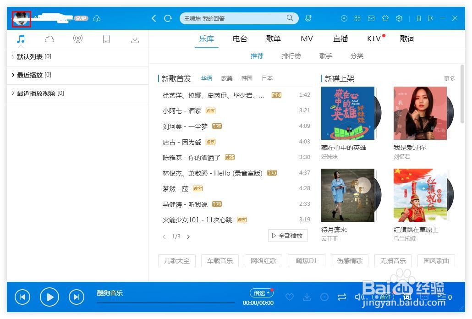The width and height of the screenshot is (472, 319).
Task: Open the 歌手 sub-tab
Action: click(x=325, y=56)
